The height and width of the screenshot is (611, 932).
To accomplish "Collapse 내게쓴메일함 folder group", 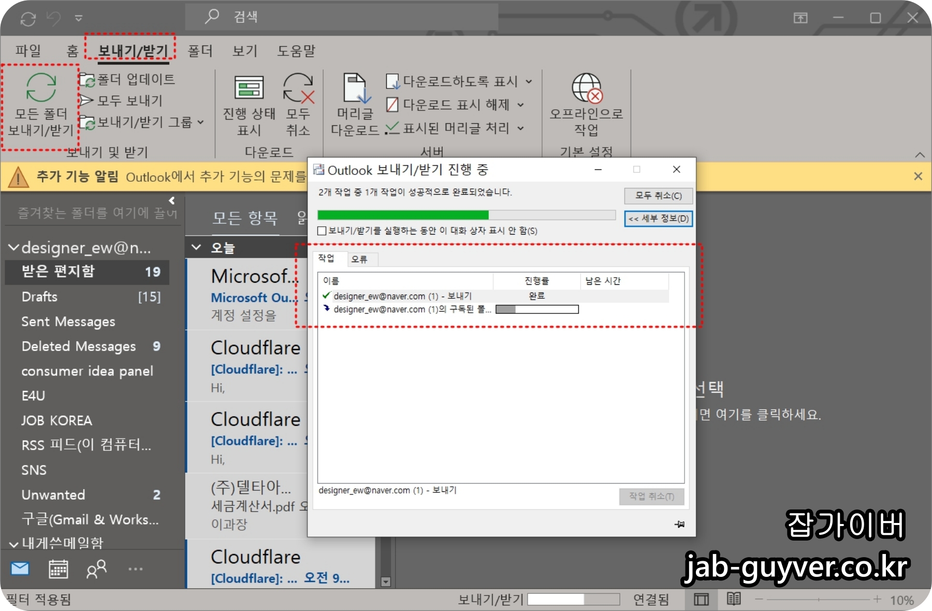I will (x=14, y=544).
